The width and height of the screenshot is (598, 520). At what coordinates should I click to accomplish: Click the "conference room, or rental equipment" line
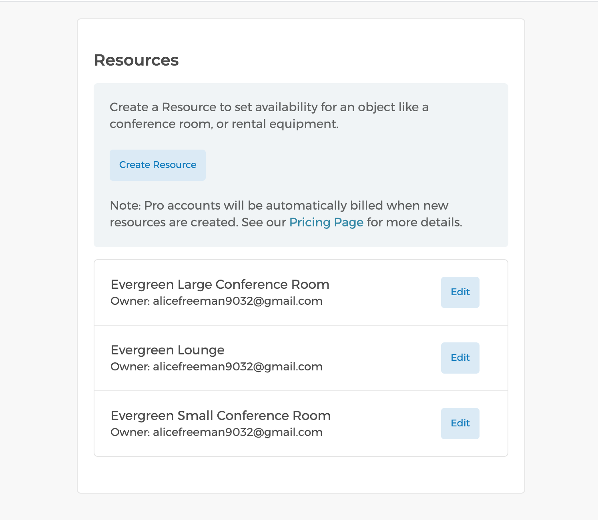224,124
